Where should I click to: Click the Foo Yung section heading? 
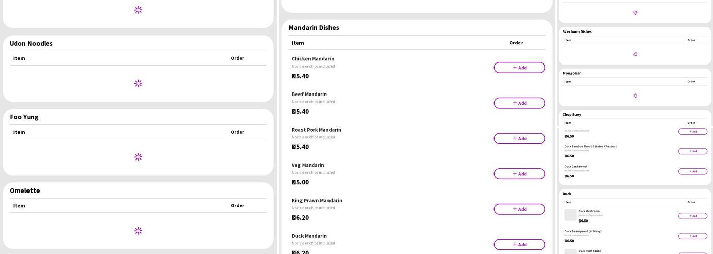tap(24, 117)
